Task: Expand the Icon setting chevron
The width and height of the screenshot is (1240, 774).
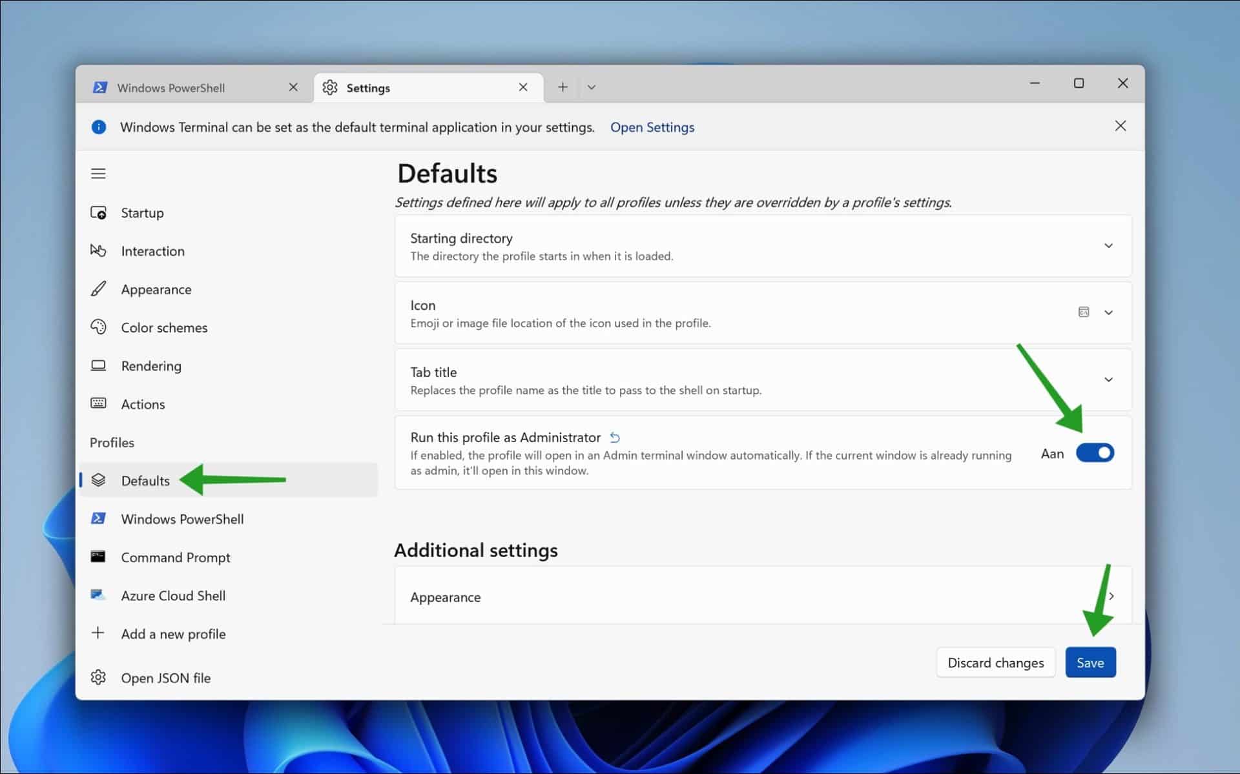Action: click(1108, 312)
